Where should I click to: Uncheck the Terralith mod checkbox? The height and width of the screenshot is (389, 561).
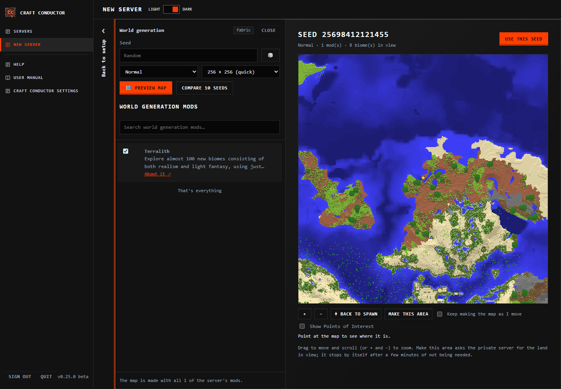(126, 151)
